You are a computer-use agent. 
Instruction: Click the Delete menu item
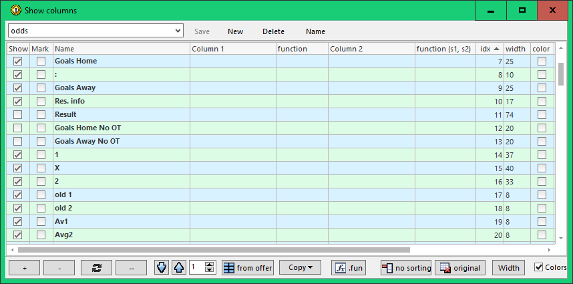(273, 31)
